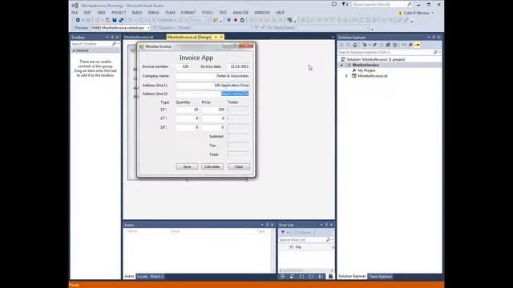Click the Save icon in the toolbar
The width and height of the screenshot is (513, 288).
(115, 20)
